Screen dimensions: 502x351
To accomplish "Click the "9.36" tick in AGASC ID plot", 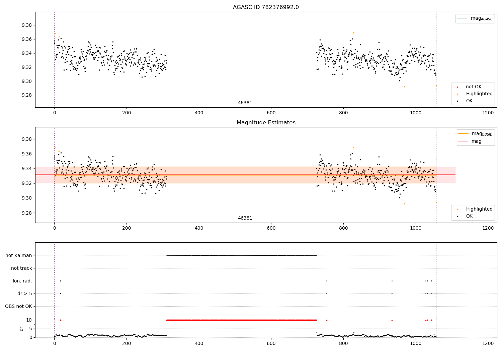I will (x=26, y=39).
